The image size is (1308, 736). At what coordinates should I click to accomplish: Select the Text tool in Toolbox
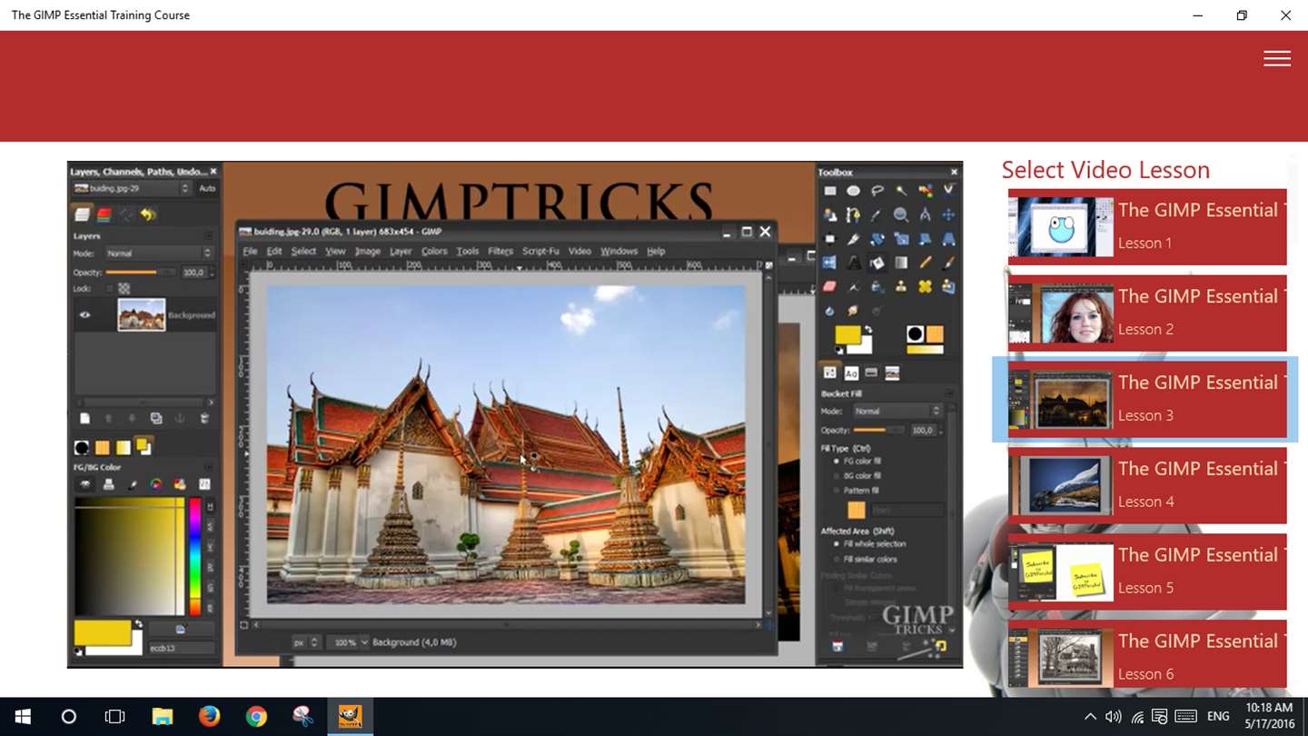pyautogui.click(x=853, y=263)
